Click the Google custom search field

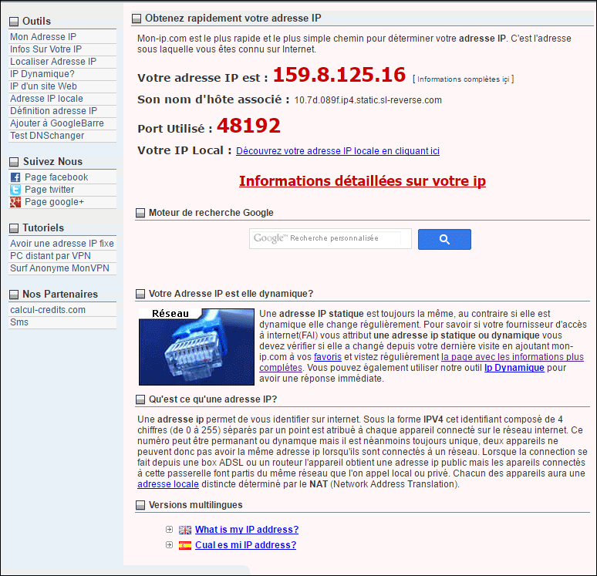point(330,239)
